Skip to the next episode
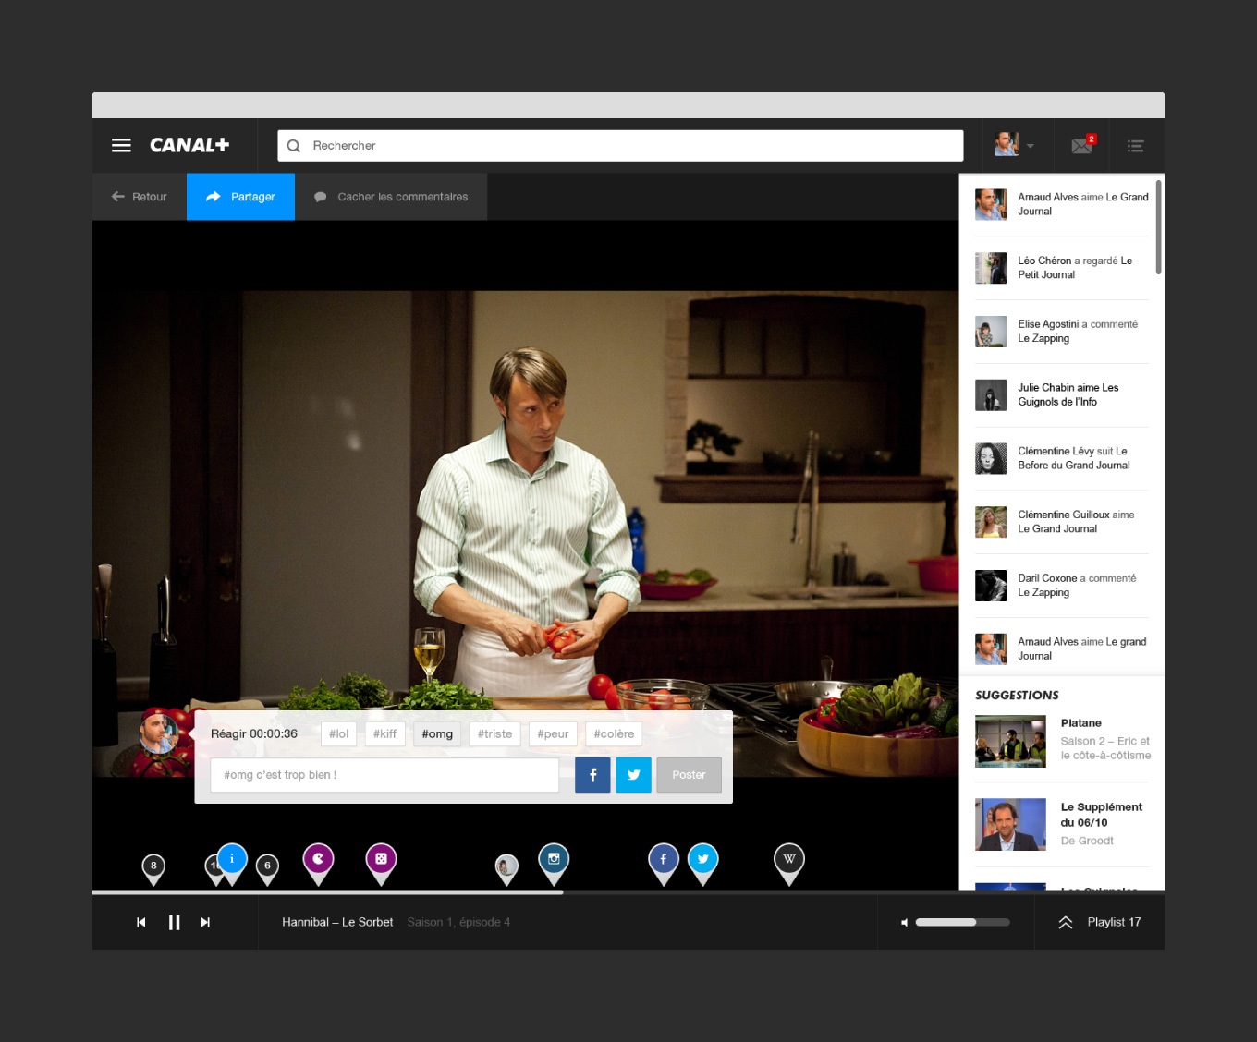 tap(205, 922)
